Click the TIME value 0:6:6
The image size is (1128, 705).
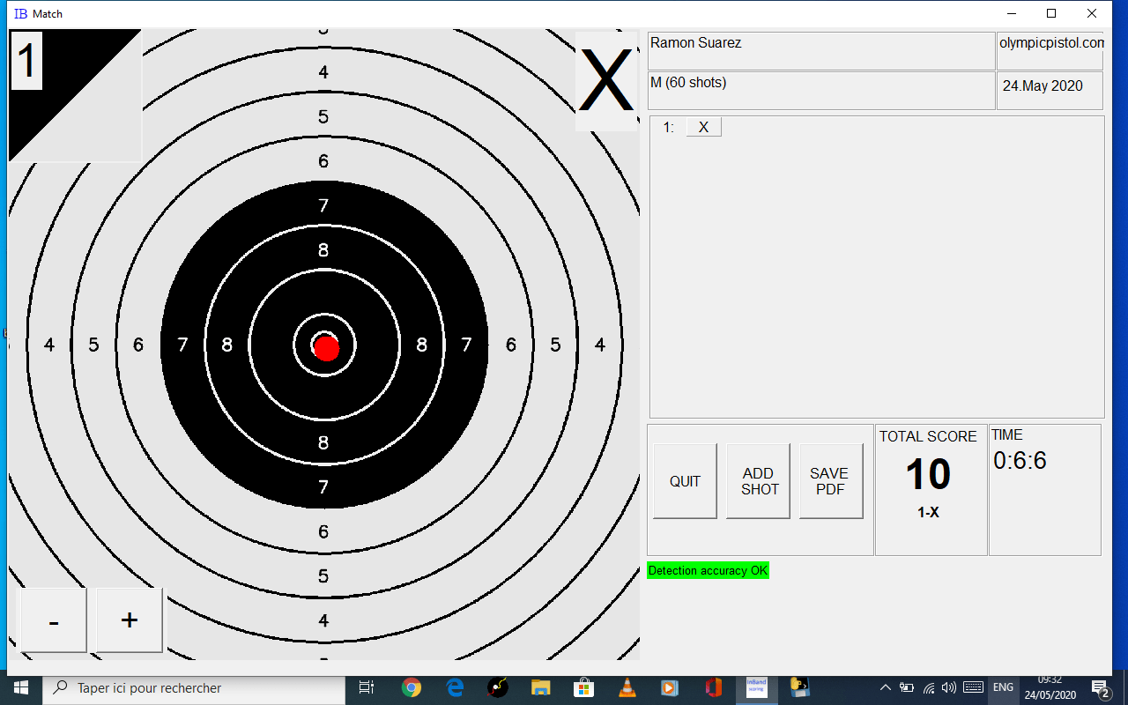(1020, 460)
